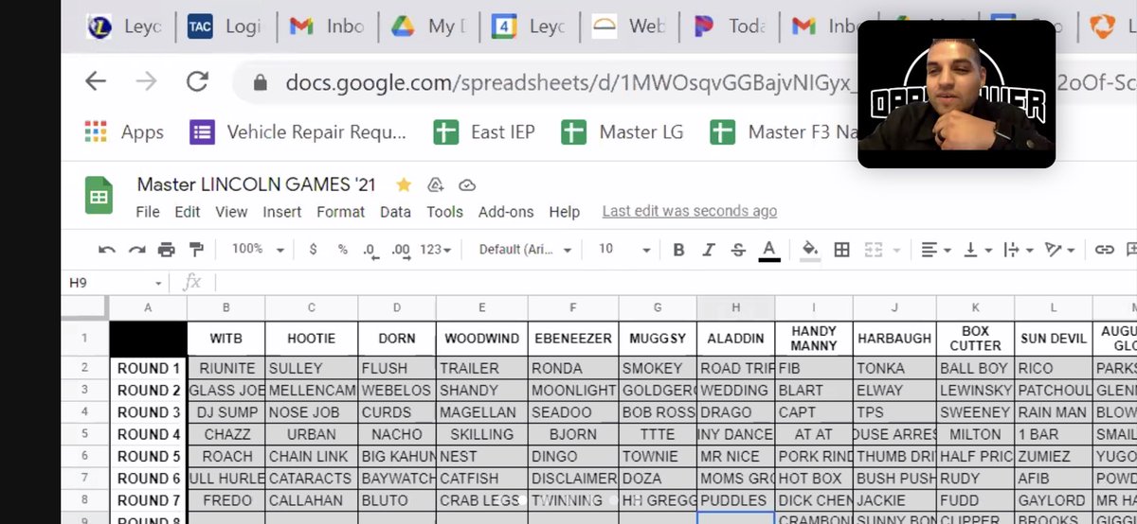Star the Master LINCOLN GAMES '21 document
Viewport: 1137px width, 524px height.
(405, 184)
